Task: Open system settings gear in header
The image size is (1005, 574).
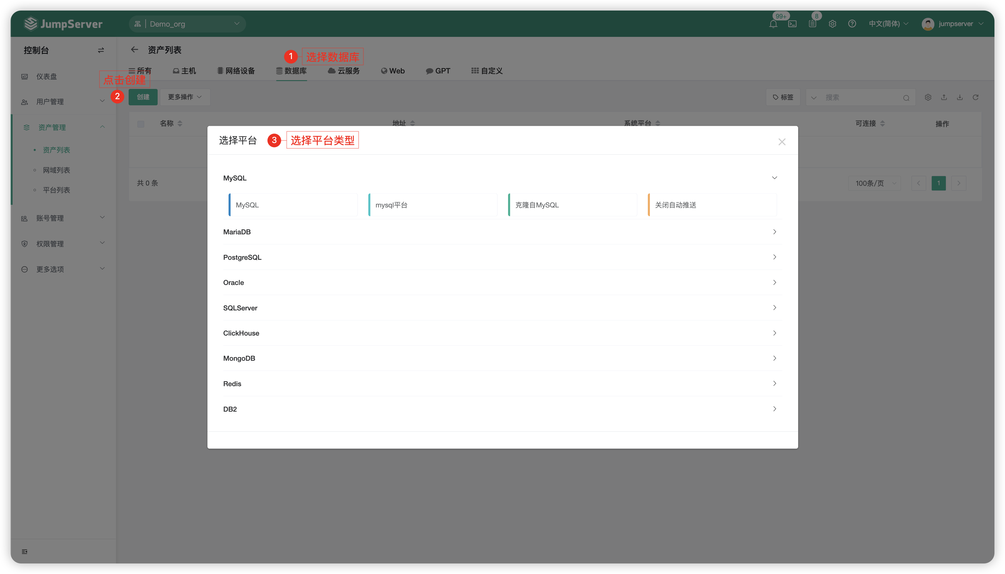Action: click(832, 24)
